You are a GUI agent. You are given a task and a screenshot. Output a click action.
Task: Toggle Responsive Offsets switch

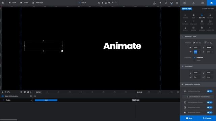pyautogui.click(x=210, y=108)
